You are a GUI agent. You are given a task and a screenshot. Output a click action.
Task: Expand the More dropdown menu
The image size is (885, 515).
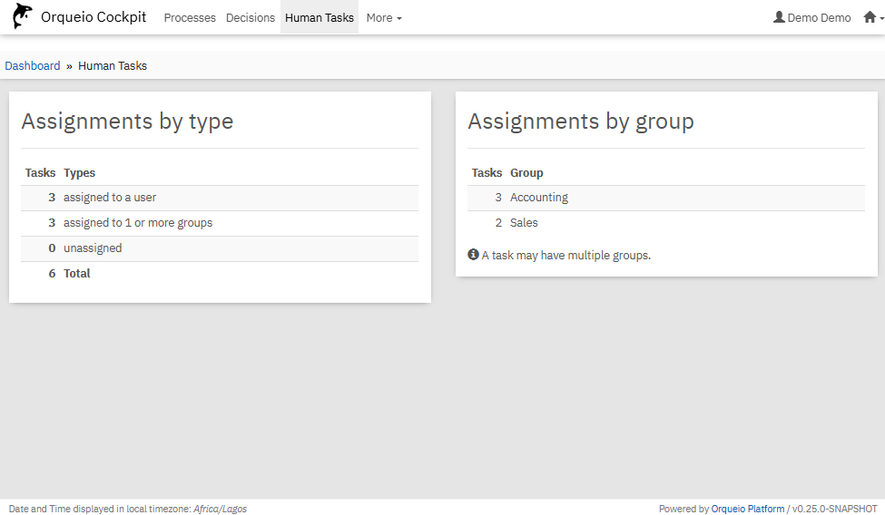384,17
